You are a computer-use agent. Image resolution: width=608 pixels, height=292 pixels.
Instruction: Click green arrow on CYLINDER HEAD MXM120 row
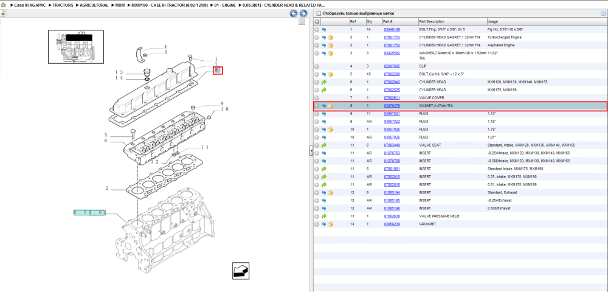[324, 82]
